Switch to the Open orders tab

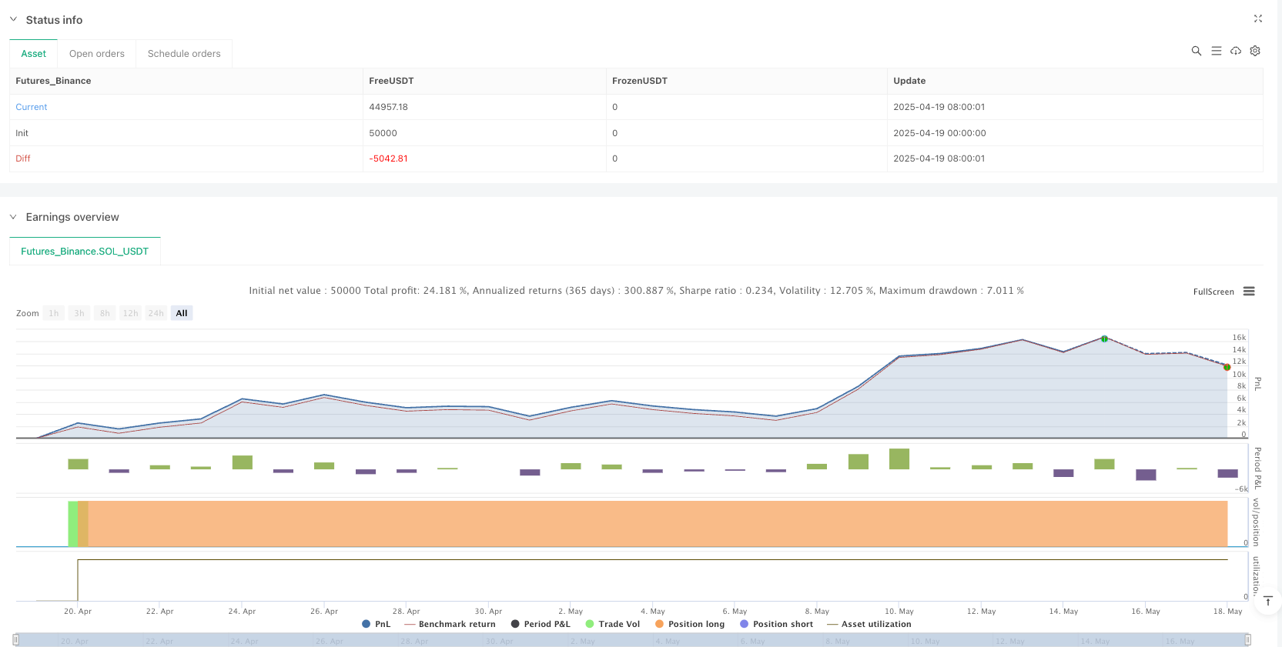(97, 54)
